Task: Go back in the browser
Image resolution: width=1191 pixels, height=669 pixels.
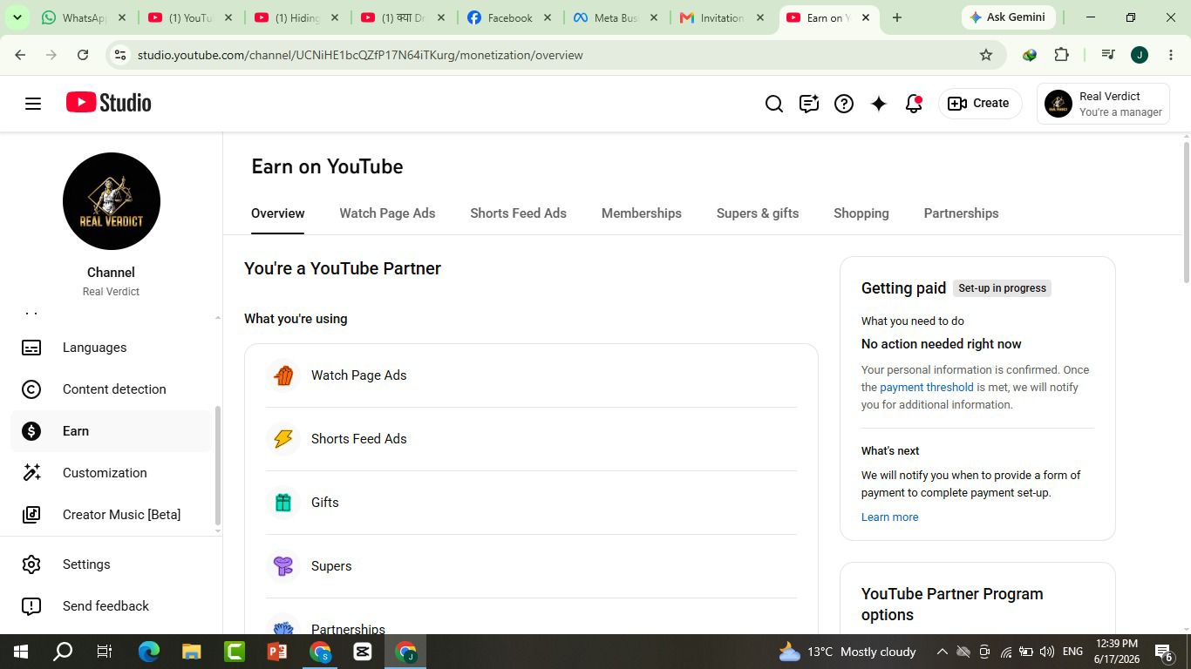Action: click(x=20, y=55)
